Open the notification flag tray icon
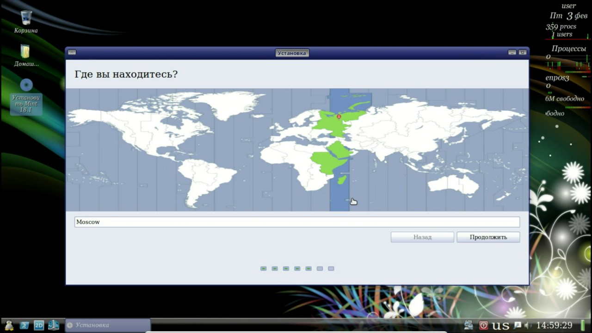The width and height of the screenshot is (592, 333). (518, 325)
